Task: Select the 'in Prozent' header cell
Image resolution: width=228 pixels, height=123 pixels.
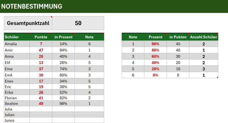Action: (63, 37)
